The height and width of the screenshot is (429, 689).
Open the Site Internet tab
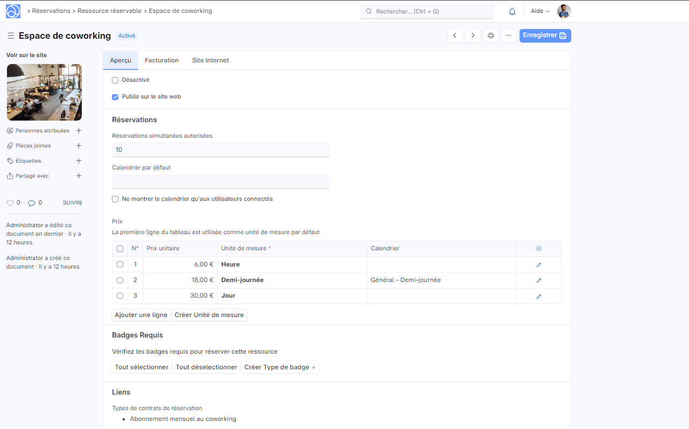point(210,61)
